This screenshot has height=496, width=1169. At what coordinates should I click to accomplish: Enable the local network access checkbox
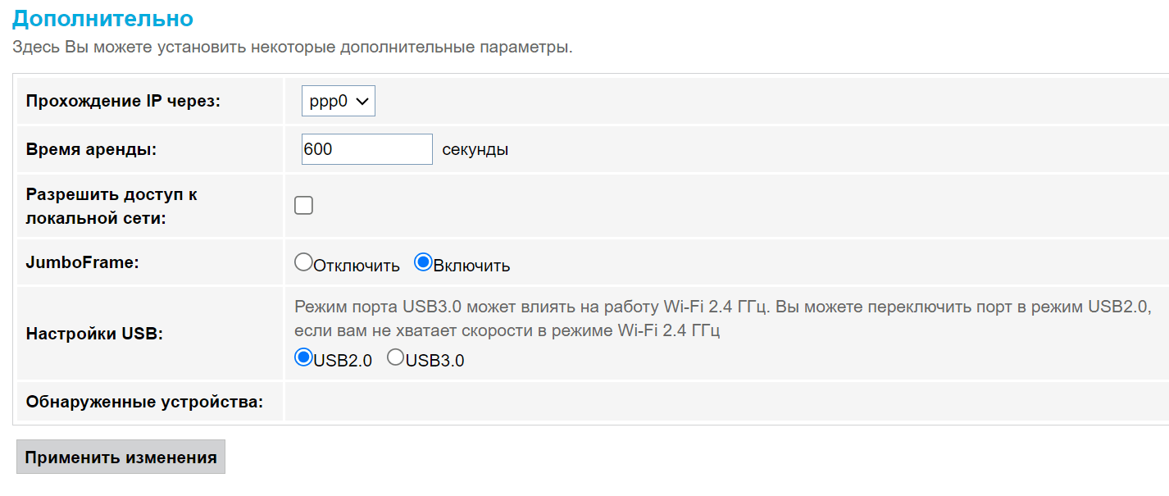pos(304,206)
